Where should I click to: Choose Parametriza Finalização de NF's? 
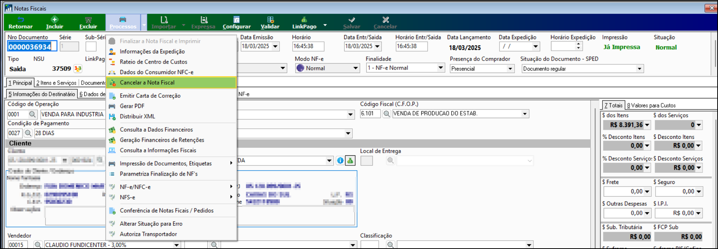coord(172,174)
